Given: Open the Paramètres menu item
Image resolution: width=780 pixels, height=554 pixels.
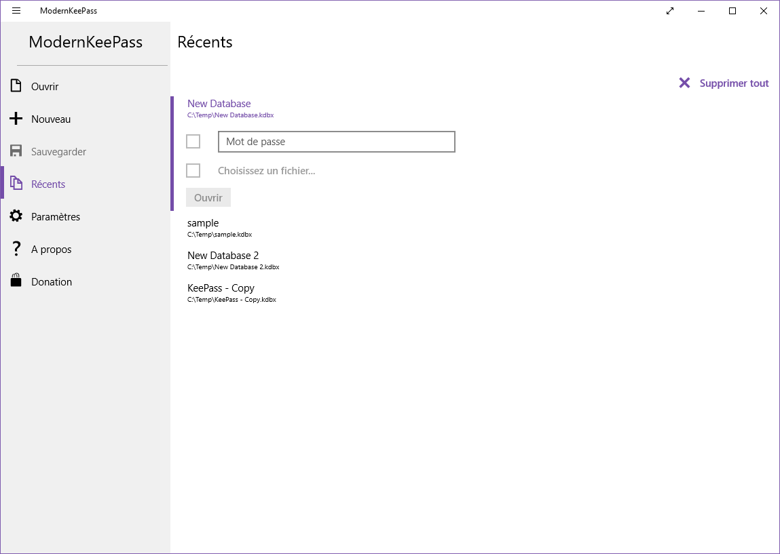Looking at the screenshot, I should [56, 217].
